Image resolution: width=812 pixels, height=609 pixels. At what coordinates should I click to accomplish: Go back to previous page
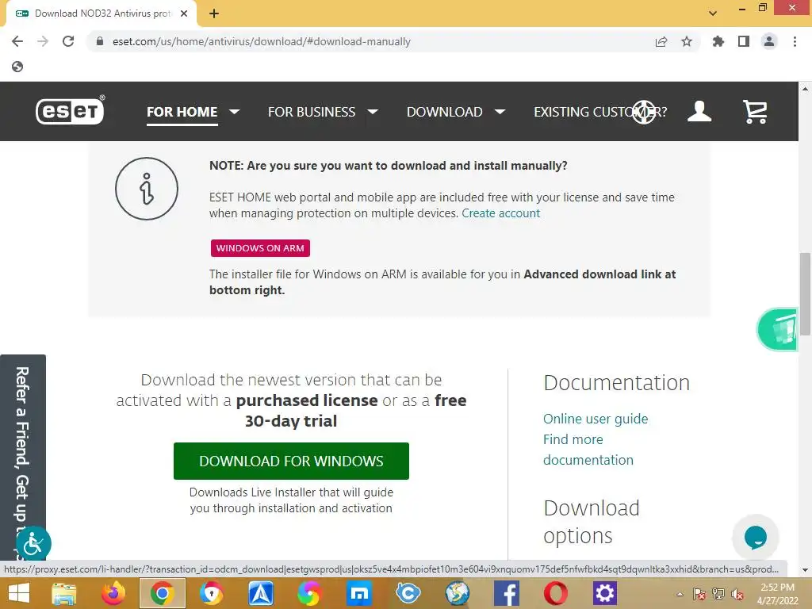[x=17, y=41]
